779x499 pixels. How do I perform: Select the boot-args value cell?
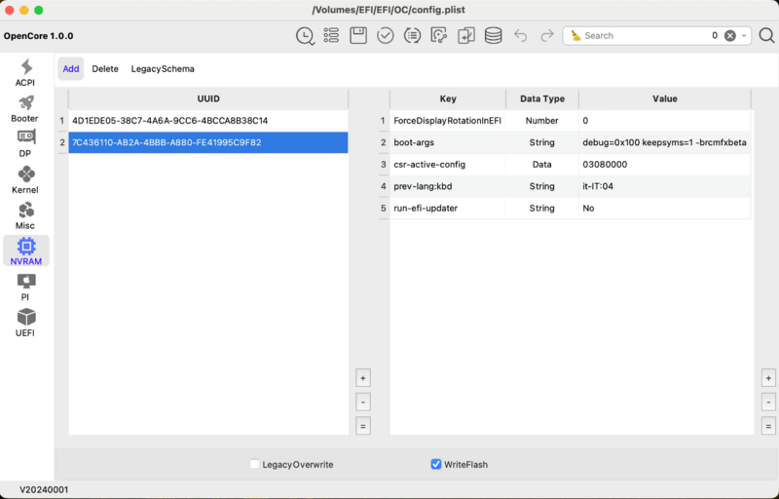pyautogui.click(x=664, y=142)
